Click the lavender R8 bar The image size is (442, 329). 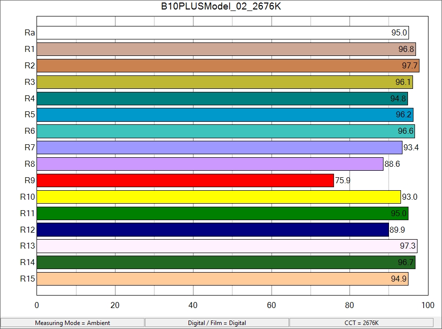[x=210, y=164]
